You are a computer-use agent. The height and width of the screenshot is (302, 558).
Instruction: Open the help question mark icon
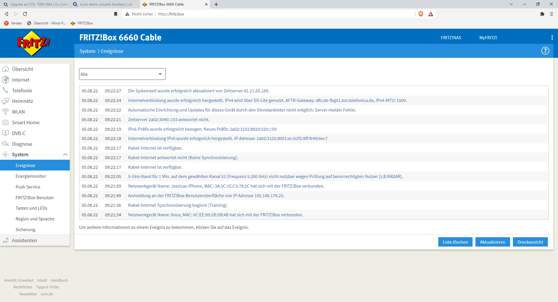pyautogui.click(x=545, y=51)
